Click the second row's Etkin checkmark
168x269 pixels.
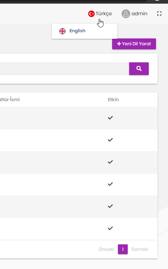click(110, 140)
